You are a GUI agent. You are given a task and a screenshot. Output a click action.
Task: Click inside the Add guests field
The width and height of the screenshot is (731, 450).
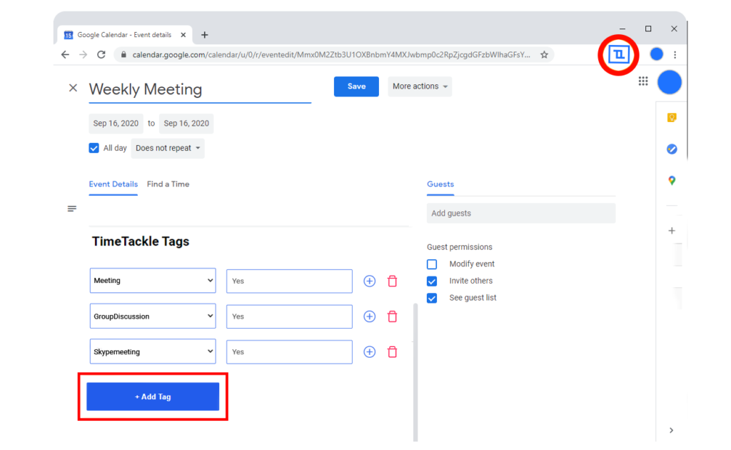coord(520,213)
